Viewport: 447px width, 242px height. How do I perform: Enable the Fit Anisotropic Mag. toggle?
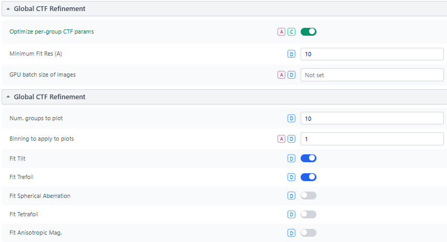pyautogui.click(x=308, y=233)
